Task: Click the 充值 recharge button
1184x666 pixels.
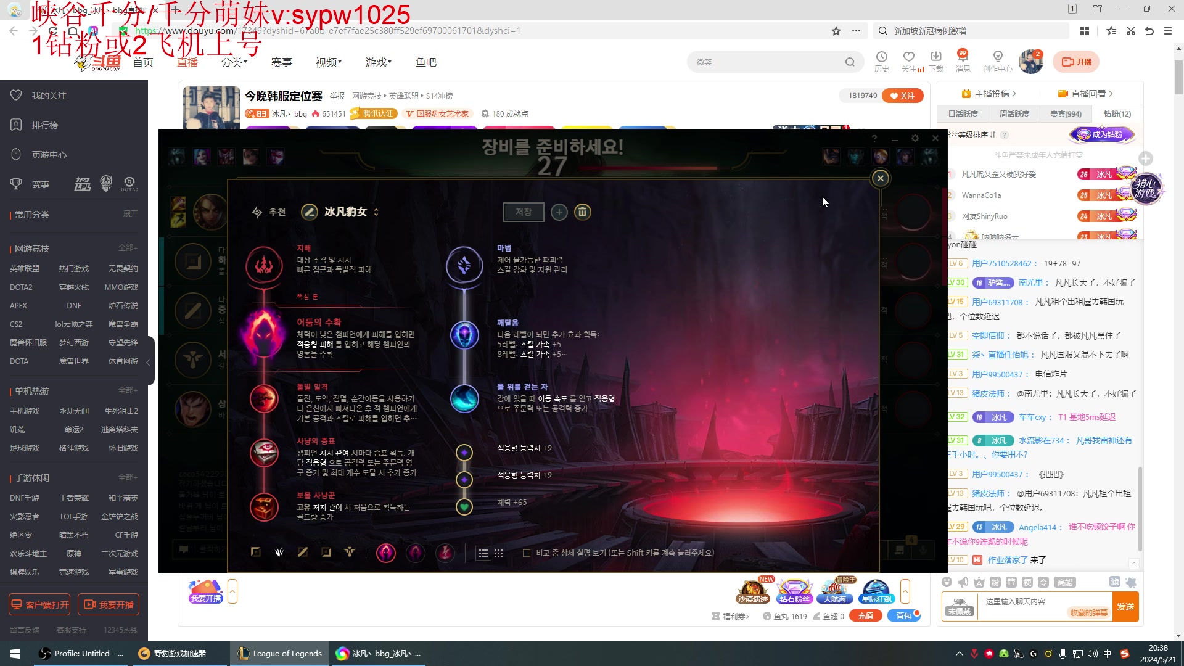Action: point(866,616)
